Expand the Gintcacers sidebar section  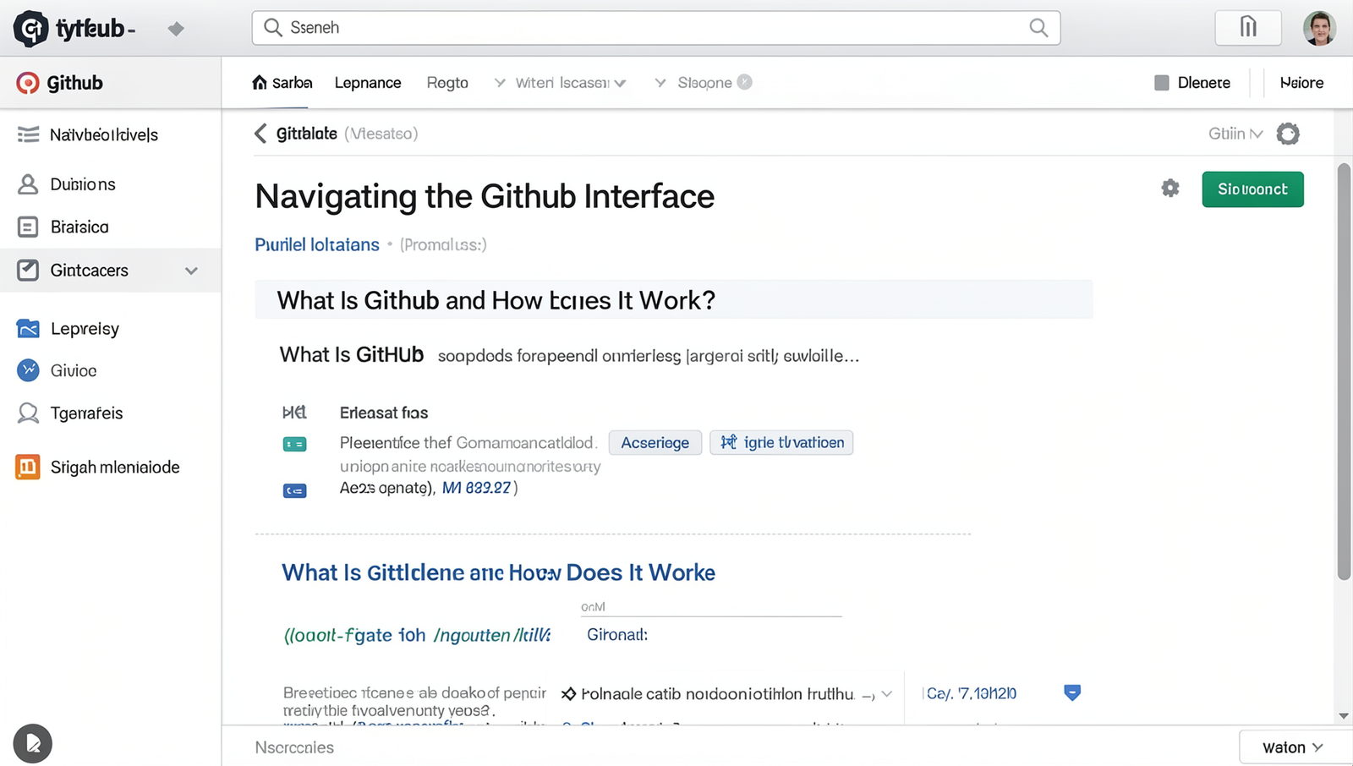pyautogui.click(x=191, y=271)
